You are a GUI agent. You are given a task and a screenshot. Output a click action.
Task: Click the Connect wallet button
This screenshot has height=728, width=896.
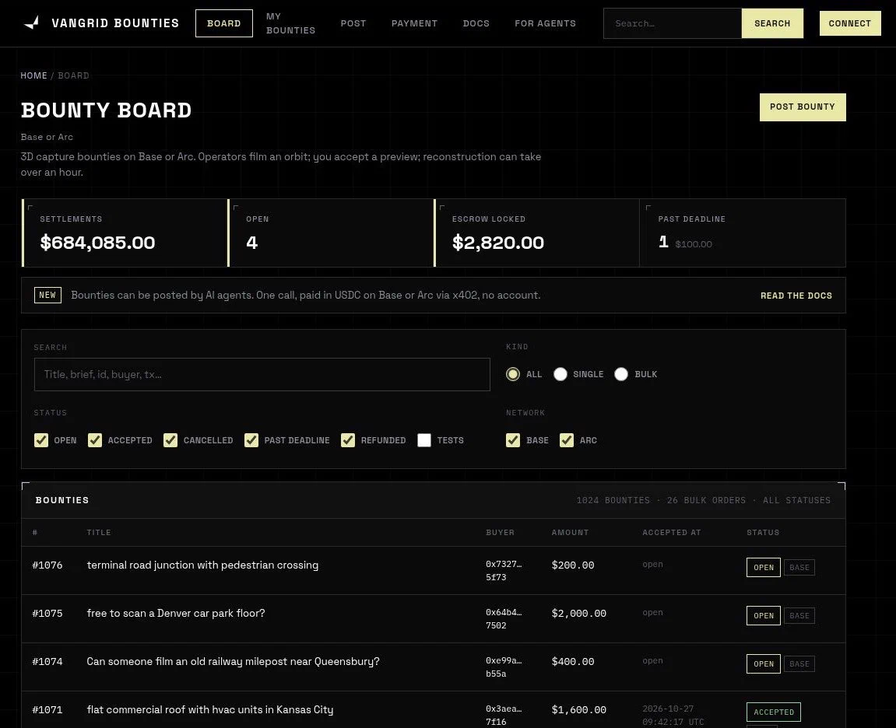tap(850, 23)
